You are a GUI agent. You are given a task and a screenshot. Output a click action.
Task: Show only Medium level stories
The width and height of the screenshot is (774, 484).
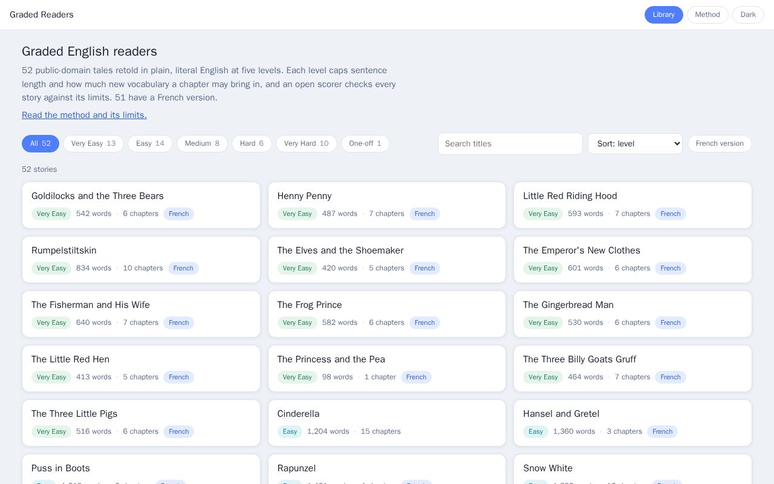202,143
